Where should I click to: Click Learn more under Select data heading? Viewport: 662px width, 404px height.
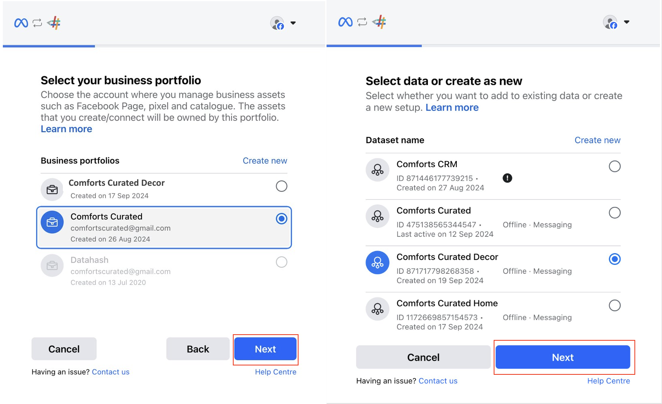(452, 107)
